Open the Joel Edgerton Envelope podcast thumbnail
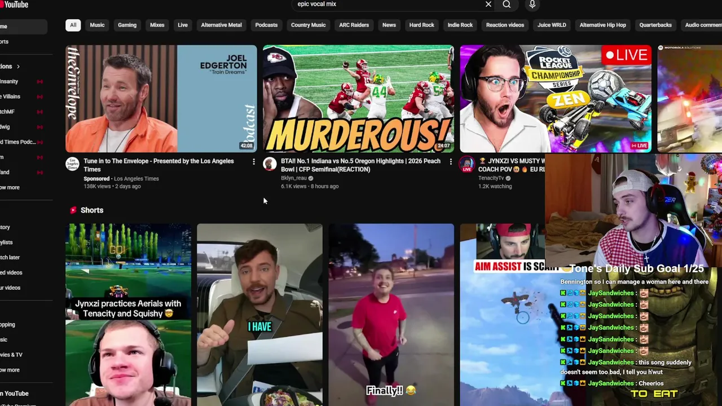This screenshot has width=722, height=406. pyautogui.click(x=161, y=99)
